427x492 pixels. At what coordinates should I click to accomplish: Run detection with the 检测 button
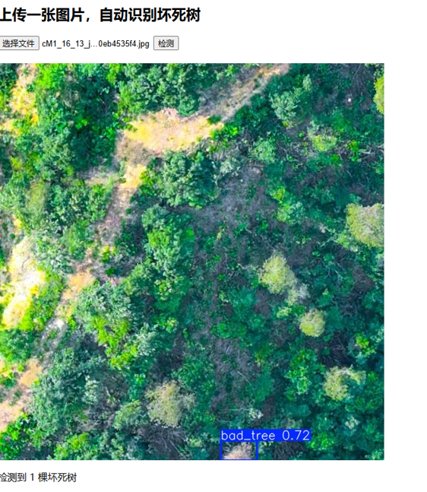tap(166, 43)
